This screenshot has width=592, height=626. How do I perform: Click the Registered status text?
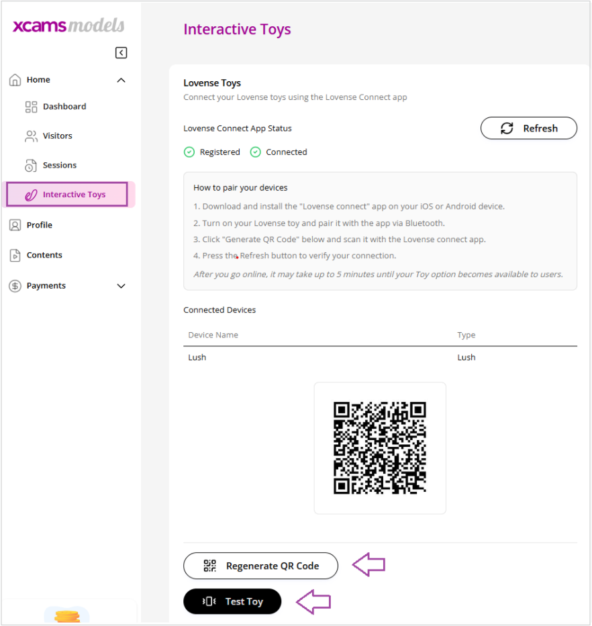[219, 152]
